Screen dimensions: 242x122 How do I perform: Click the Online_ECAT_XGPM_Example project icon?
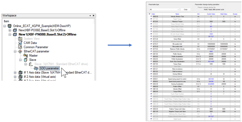point(10,26)
